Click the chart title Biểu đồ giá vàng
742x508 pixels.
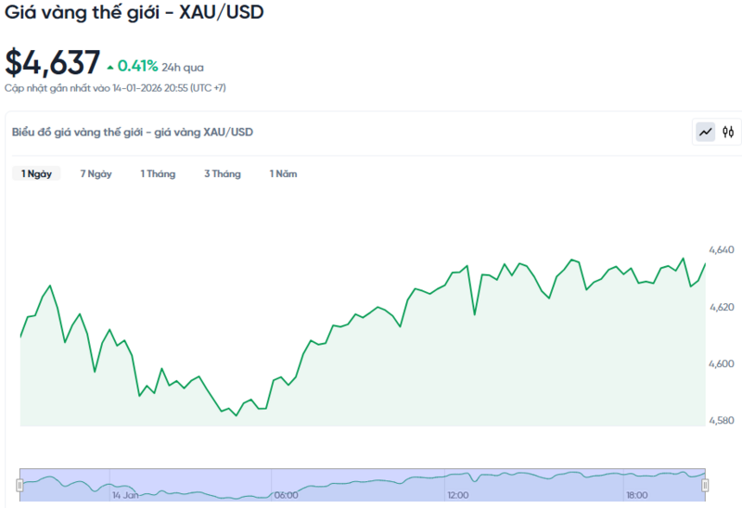coord(133,132)
